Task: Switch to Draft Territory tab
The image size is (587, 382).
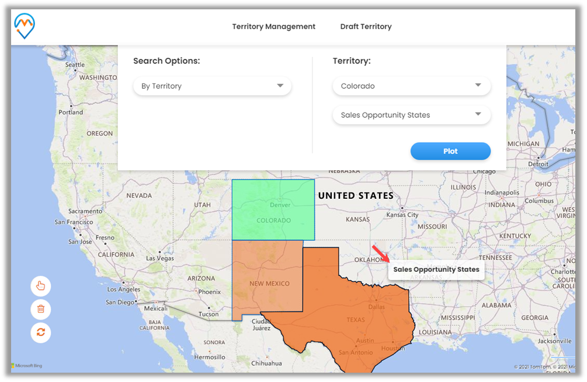Action: [x=366, y=27]
